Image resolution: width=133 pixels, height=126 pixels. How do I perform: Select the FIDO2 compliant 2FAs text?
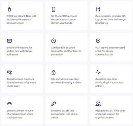pyautogui.click(x=21, y=19)
